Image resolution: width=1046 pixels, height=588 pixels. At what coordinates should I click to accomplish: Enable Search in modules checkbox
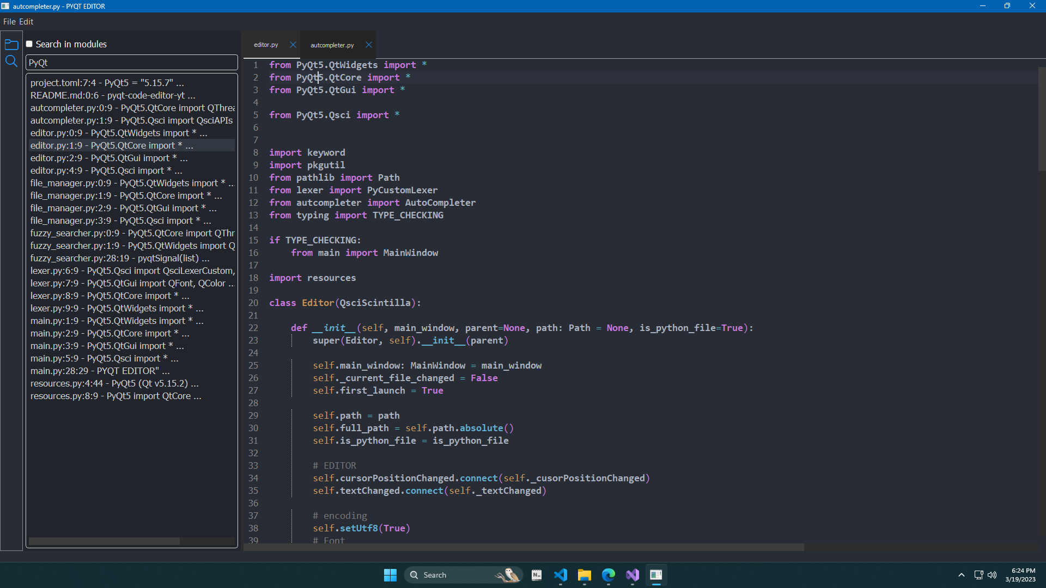(x=29, y=44)
